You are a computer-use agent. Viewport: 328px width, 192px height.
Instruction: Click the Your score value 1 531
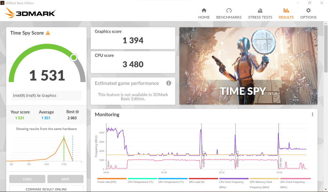19,118
